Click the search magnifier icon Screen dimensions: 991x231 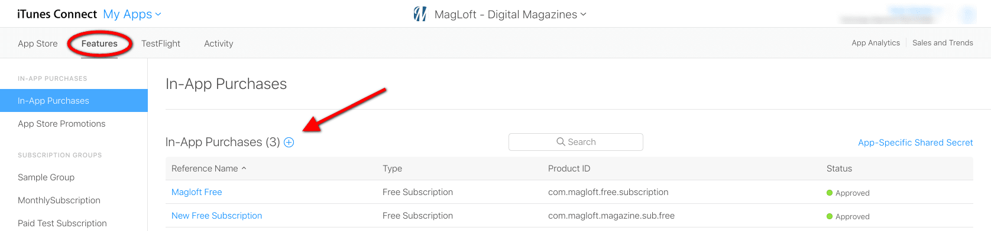click(x=561, y=142)
